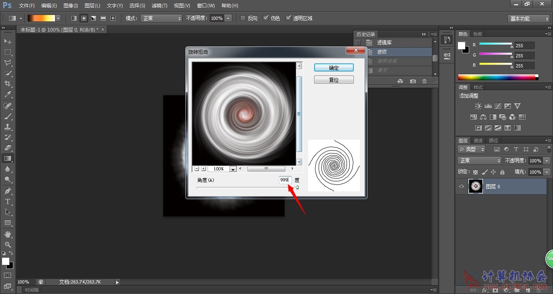The height and width of the screenshot is (294, 553).
Task: Click the 复位 button in dialog
Action: point(334,80)
